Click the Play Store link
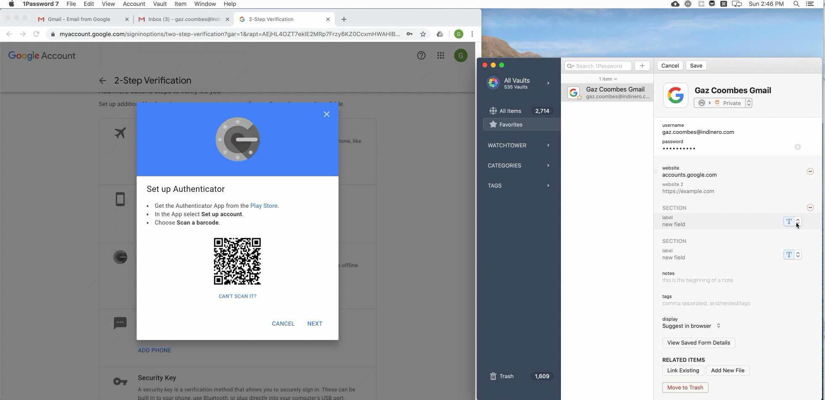This screenshot has height=400, width=825. coord(264,206)
